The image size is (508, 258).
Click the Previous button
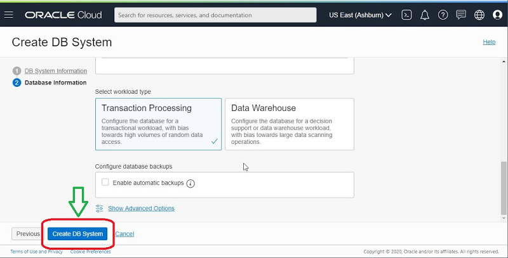[x=28, y=234]
